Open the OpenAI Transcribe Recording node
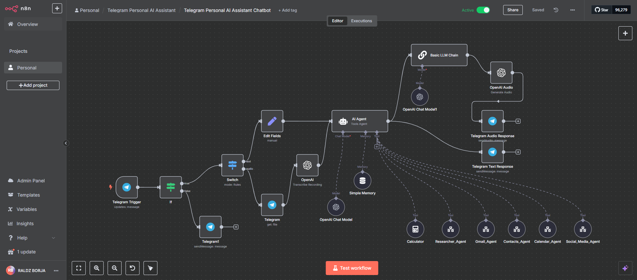637x280 pixels. point(307,165)
